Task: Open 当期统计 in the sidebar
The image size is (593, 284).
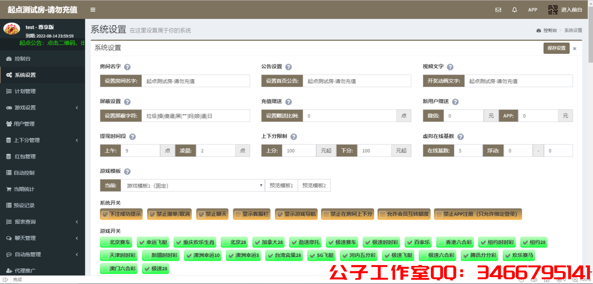Action: (42, 189)
